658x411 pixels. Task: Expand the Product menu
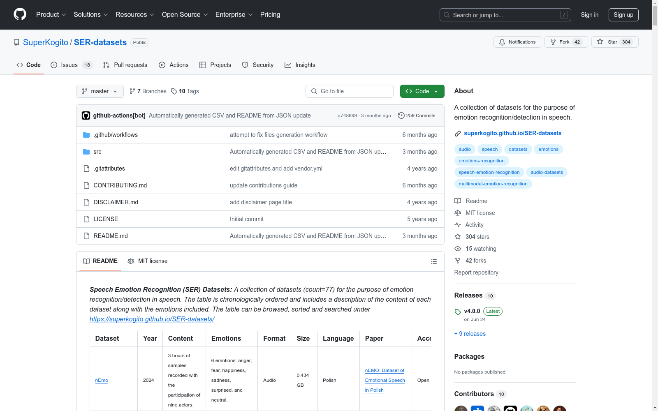51,15
